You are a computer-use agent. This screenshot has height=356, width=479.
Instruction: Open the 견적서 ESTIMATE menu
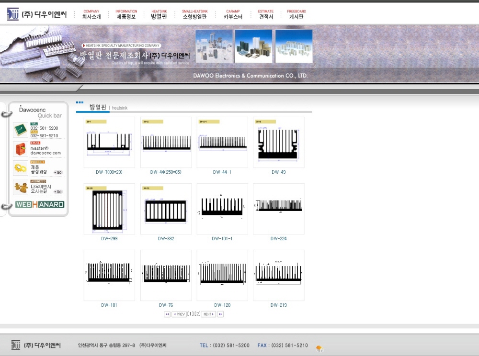click(x=266, y=14)
